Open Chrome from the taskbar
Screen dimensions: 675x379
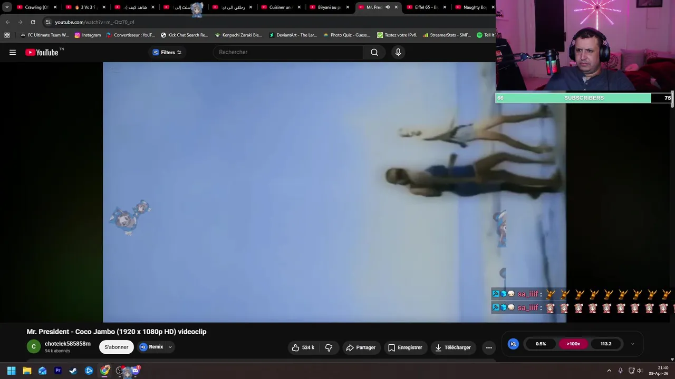104,371
